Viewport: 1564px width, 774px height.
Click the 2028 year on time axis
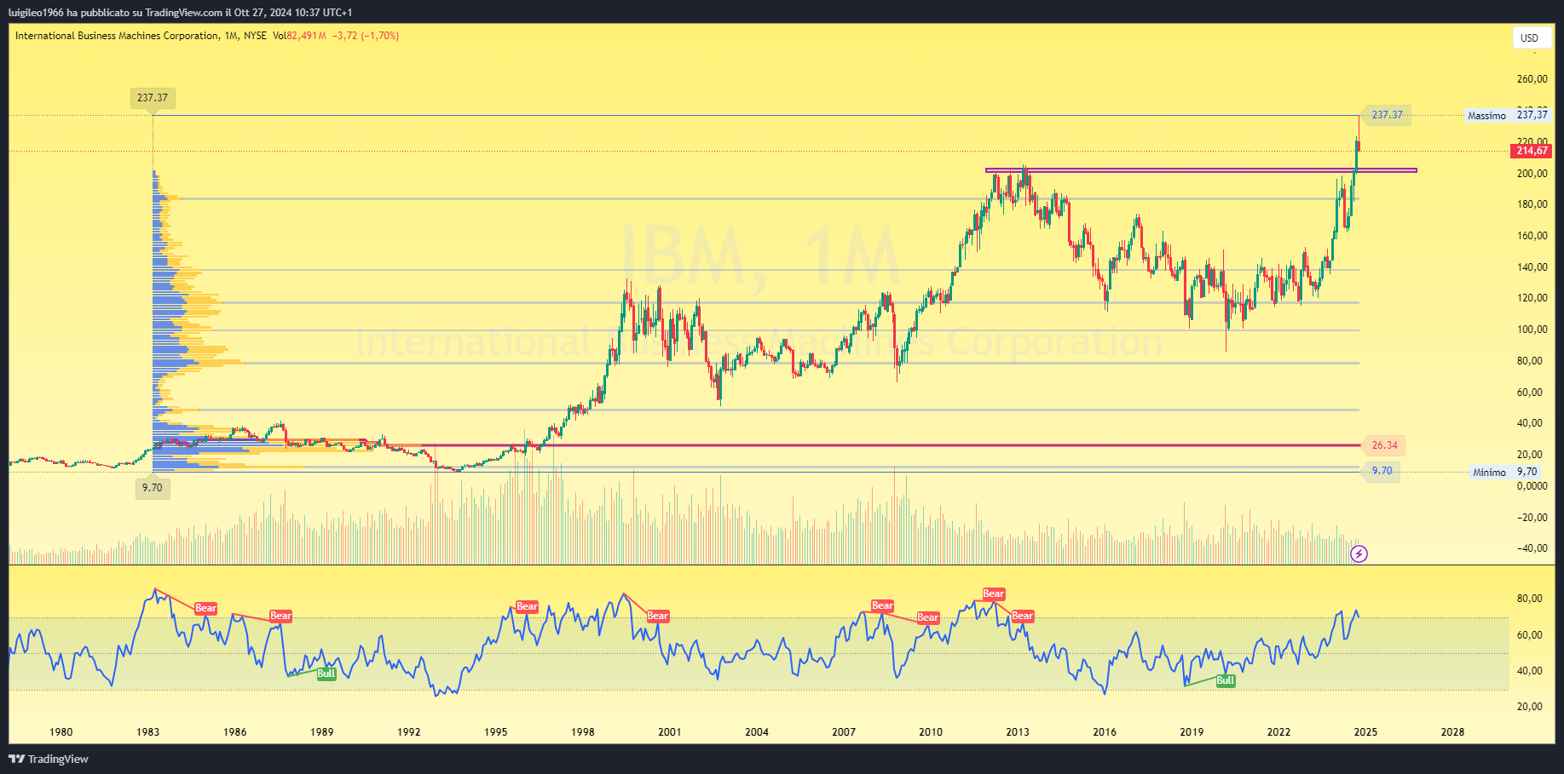[x=1452, y=731]
